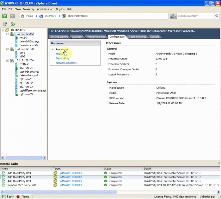The image size is (221, 199).
Task: Click inventory tree horizontal scrollbar right arrow
Action: [x=44, y=158]
